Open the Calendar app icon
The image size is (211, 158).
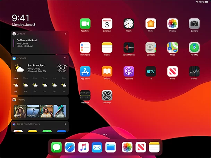click(107, 24)
